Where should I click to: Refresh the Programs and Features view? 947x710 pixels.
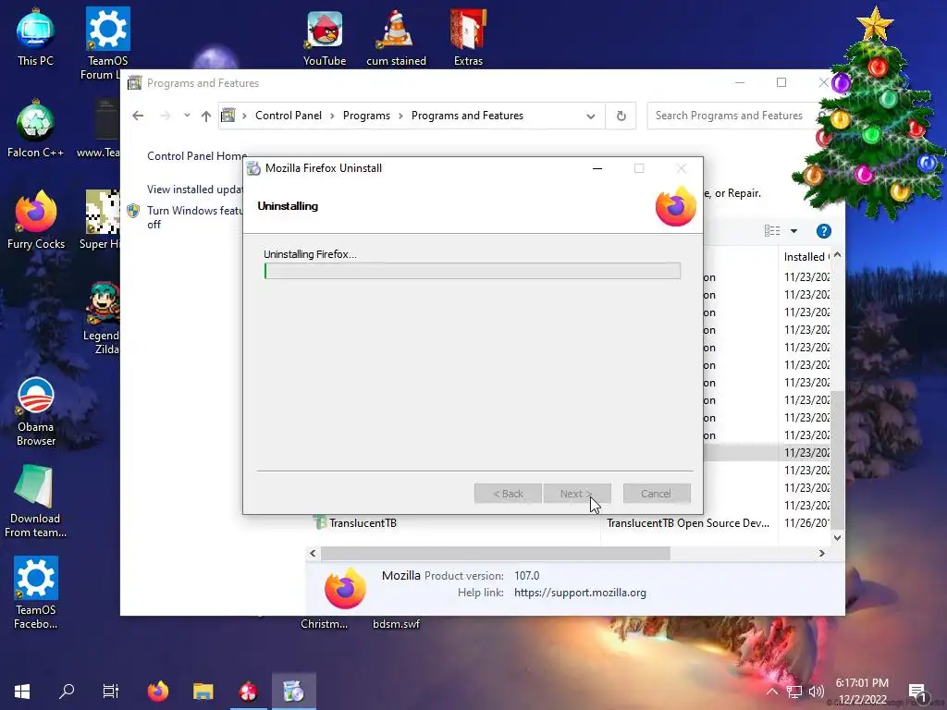tap(621, 116)
